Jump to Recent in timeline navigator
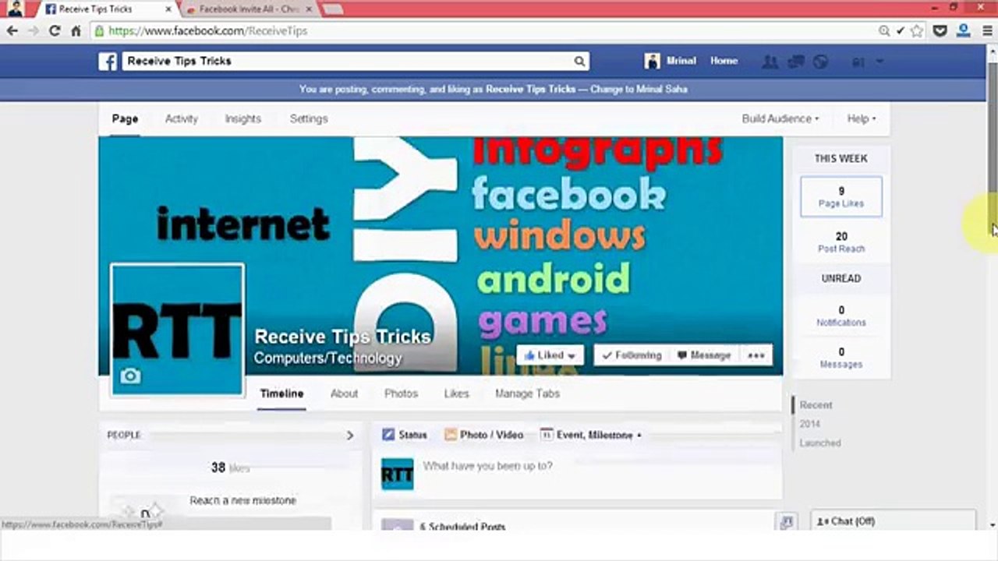Image resolution: width=998 pixels, height=561 pixels. (x=816, y=405)
